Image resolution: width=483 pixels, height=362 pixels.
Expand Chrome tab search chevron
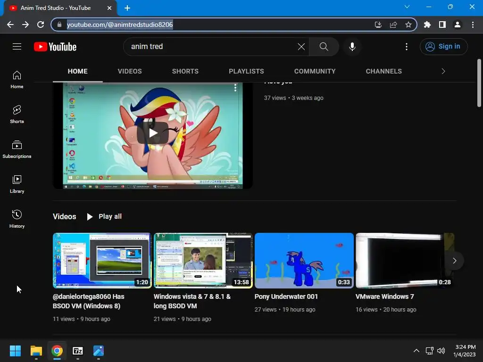[x=407, y=7]
